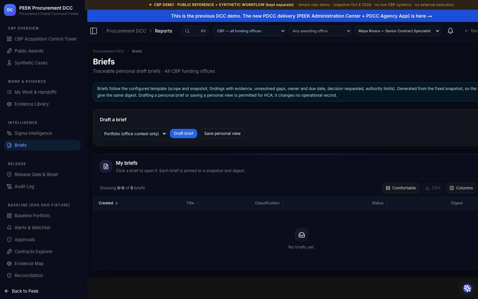Click the Alerts & Watchlist bell icon
The width and height of the screenshot is (478, 299).
[9, 228]
